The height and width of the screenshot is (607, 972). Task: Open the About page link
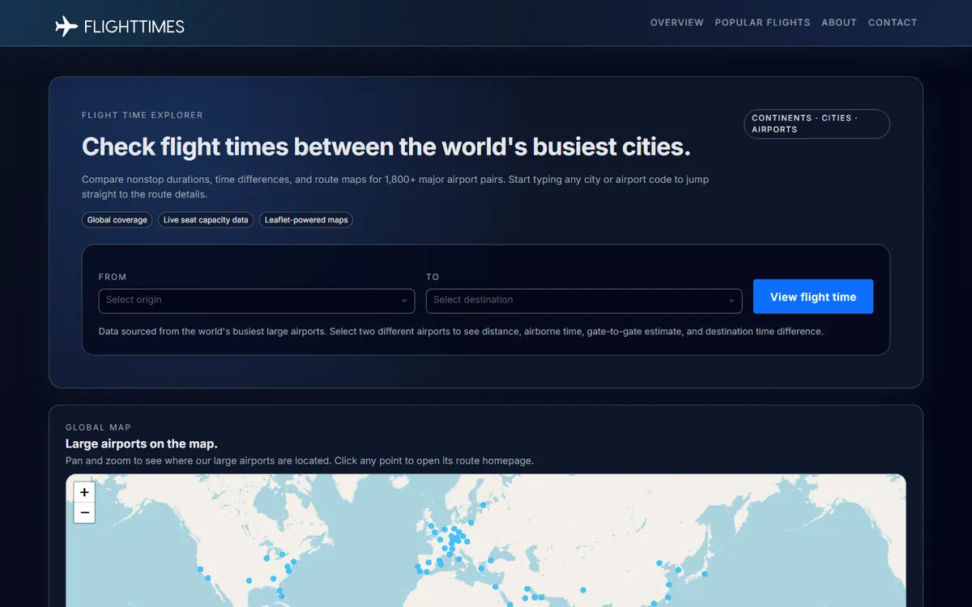coord(839,23)
